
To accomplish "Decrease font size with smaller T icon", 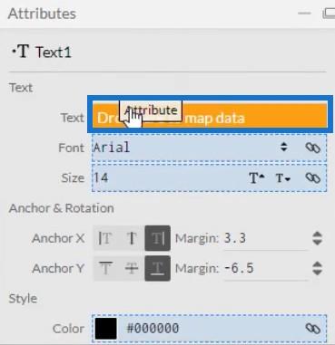I will [282, 178].
